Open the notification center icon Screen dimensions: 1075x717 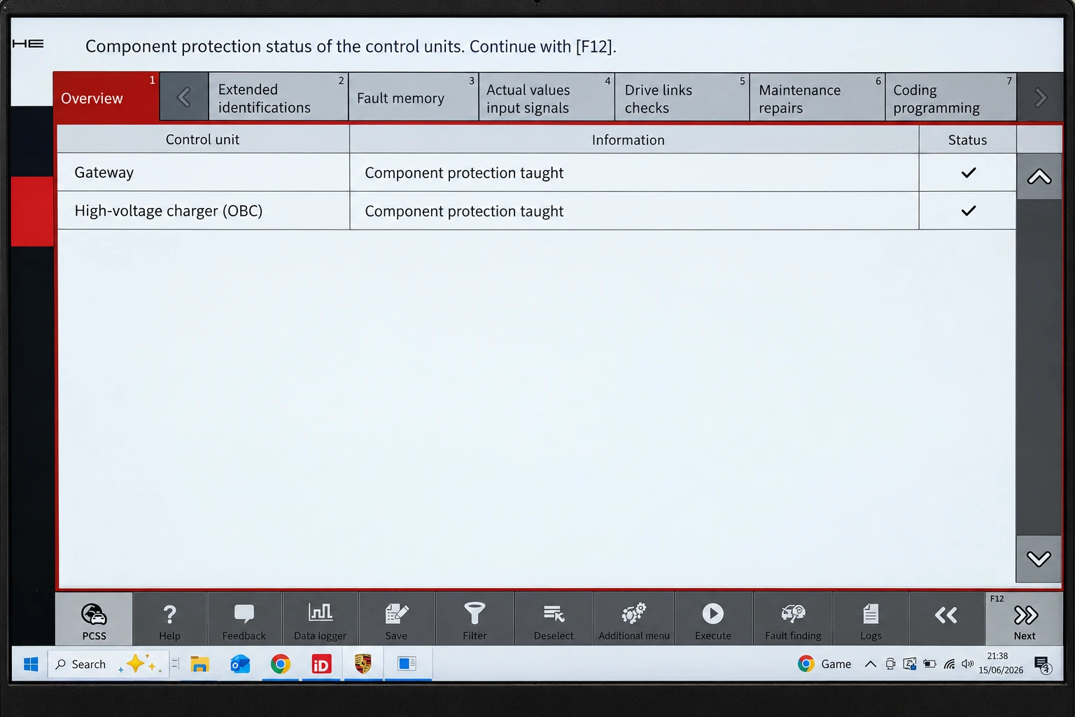(x=1043, y=664)
